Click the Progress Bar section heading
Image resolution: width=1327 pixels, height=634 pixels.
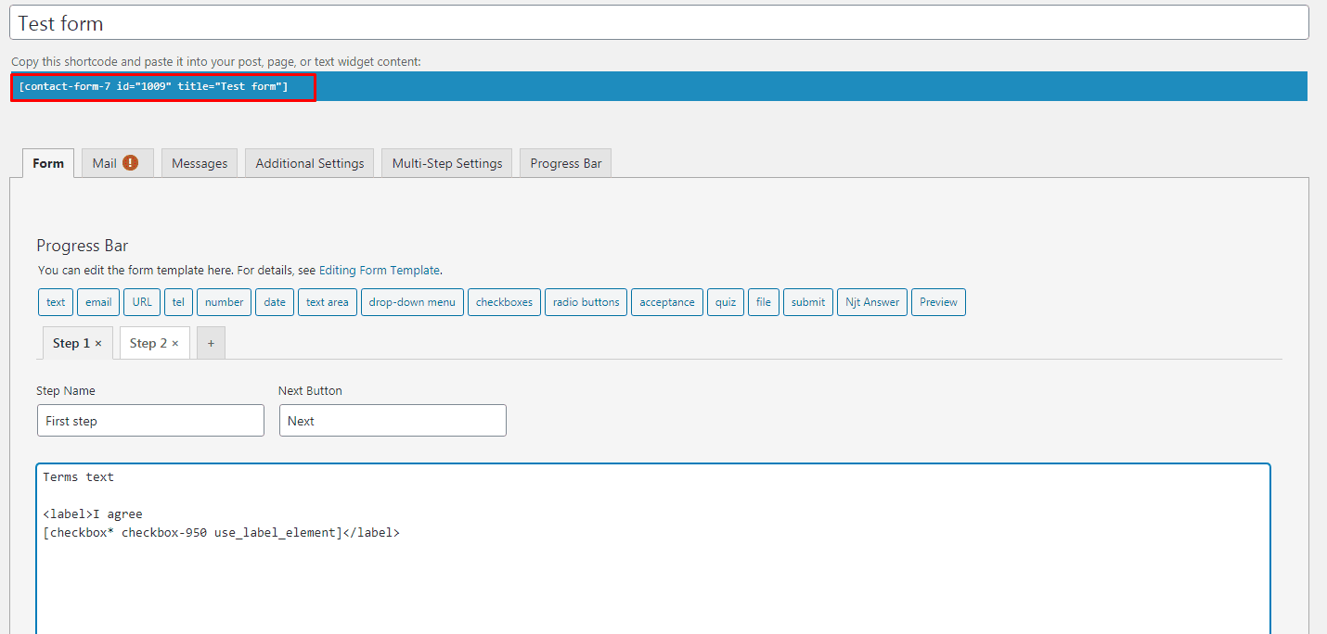(x=83, y=246)
